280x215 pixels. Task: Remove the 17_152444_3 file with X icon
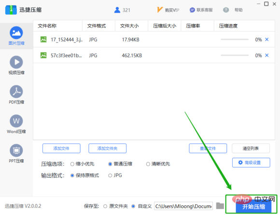click(267, 39)
